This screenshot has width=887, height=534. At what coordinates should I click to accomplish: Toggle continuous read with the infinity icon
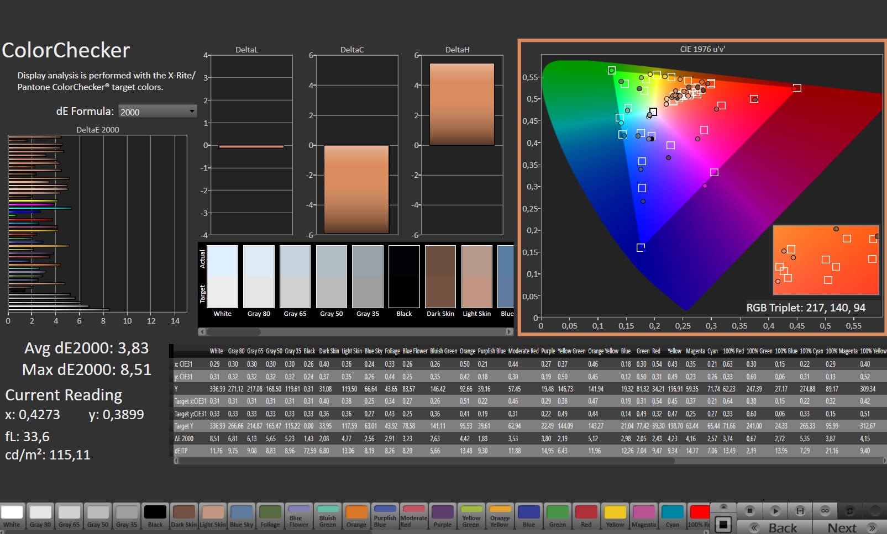[825, 510]
